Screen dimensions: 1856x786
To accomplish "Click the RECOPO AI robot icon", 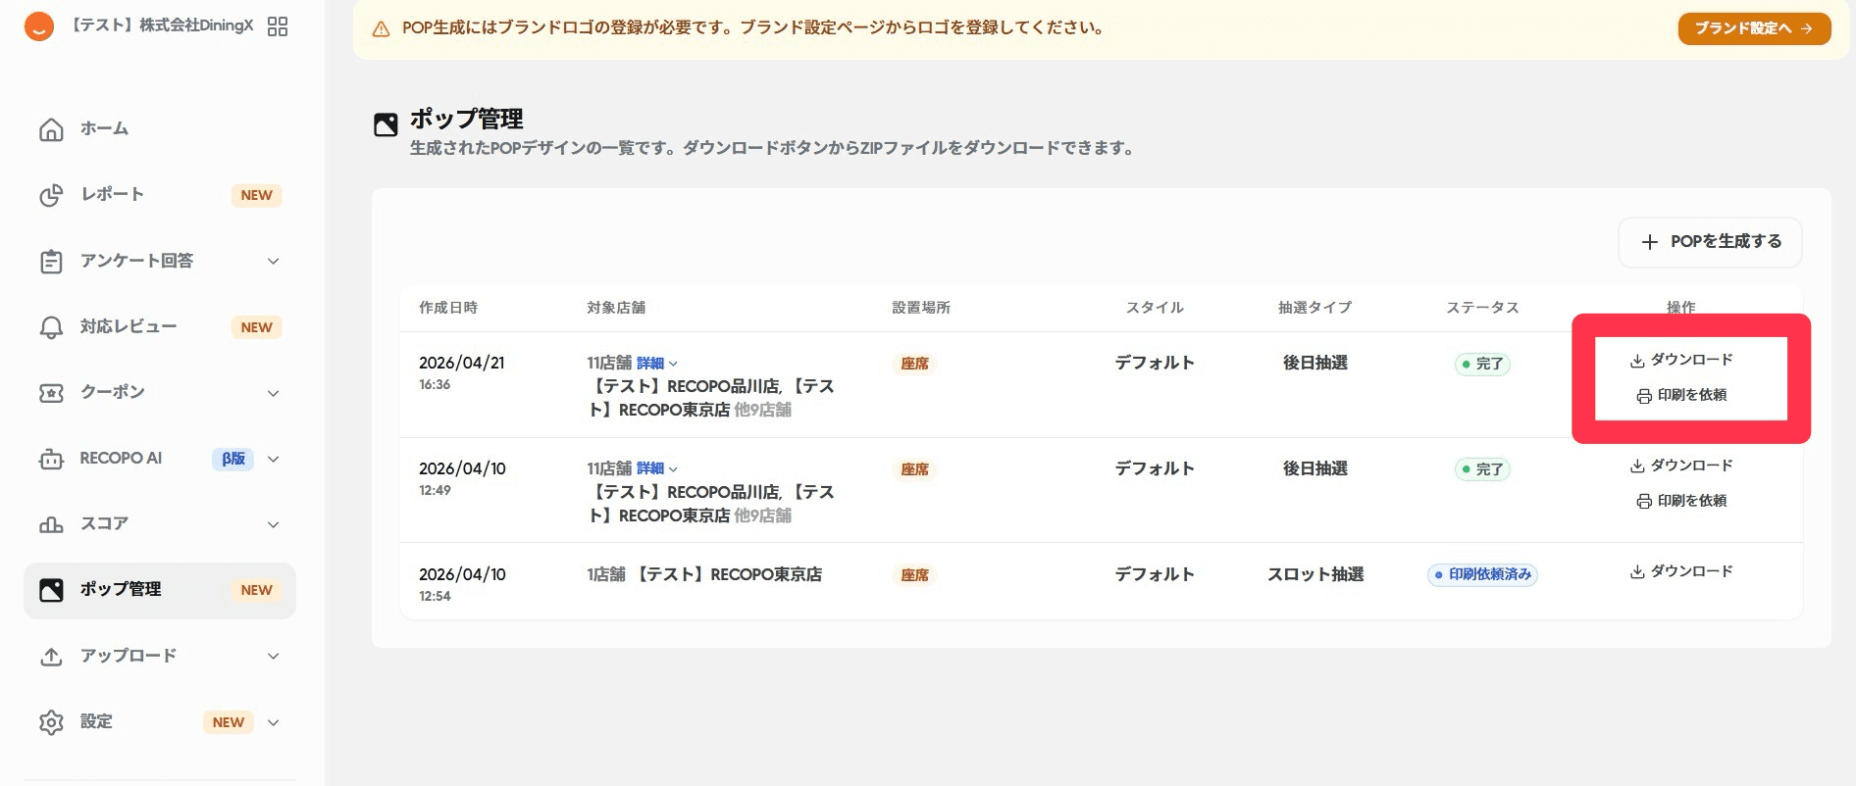I will [51, 459].
